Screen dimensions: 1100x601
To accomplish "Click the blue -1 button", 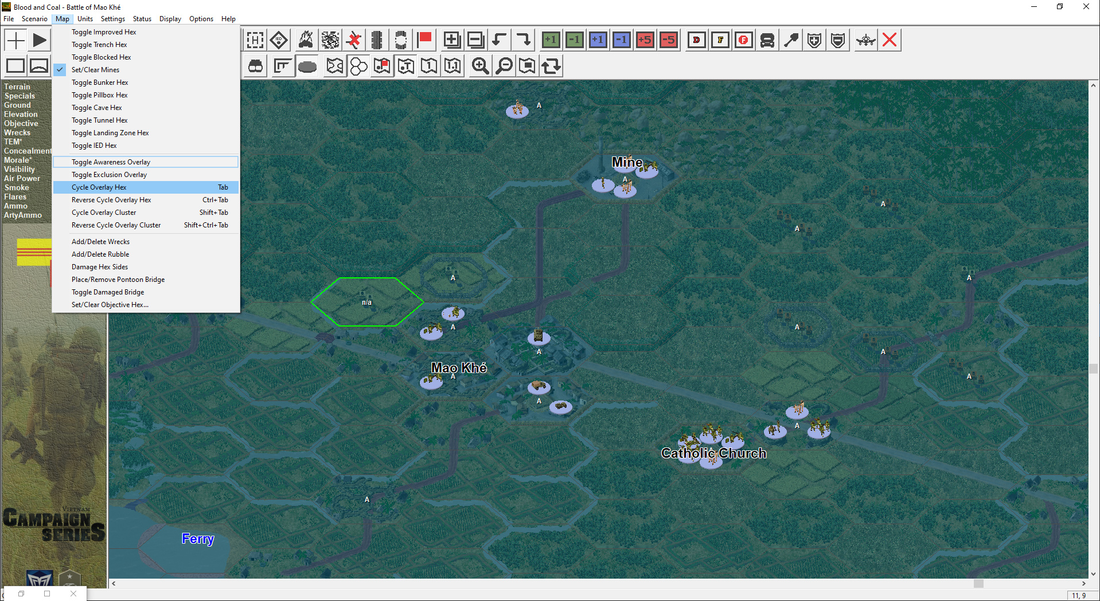I will 622,40.
